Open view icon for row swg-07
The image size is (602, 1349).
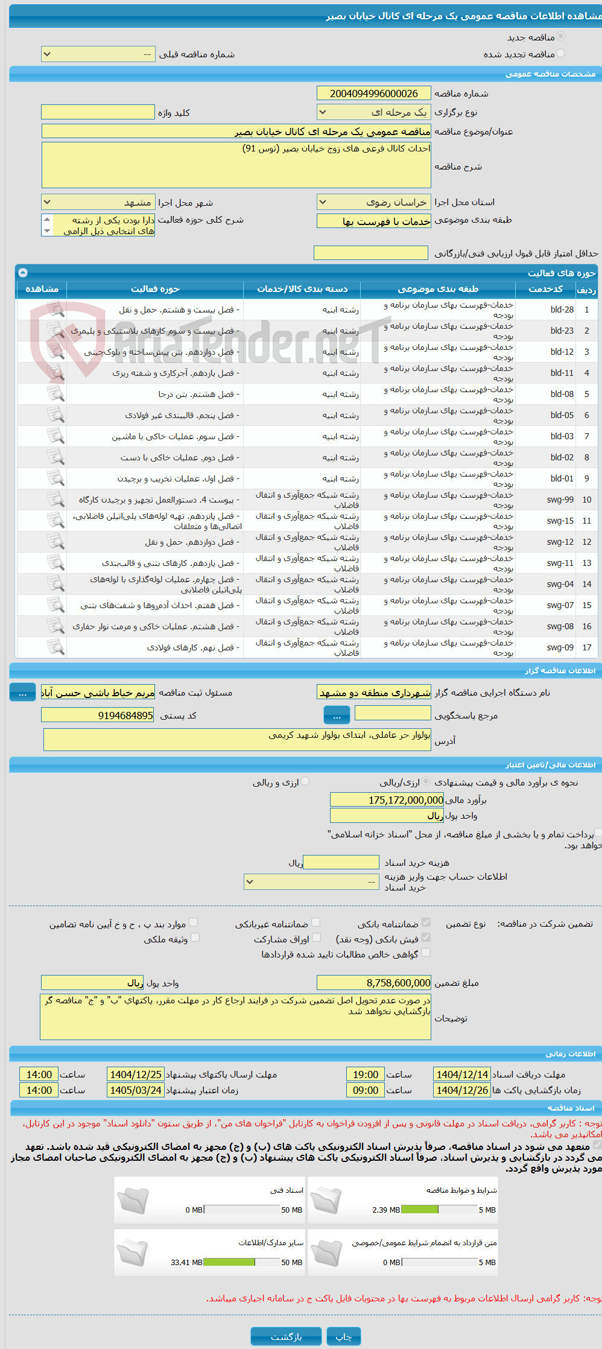pyautogui.click(x=55, y=605)
